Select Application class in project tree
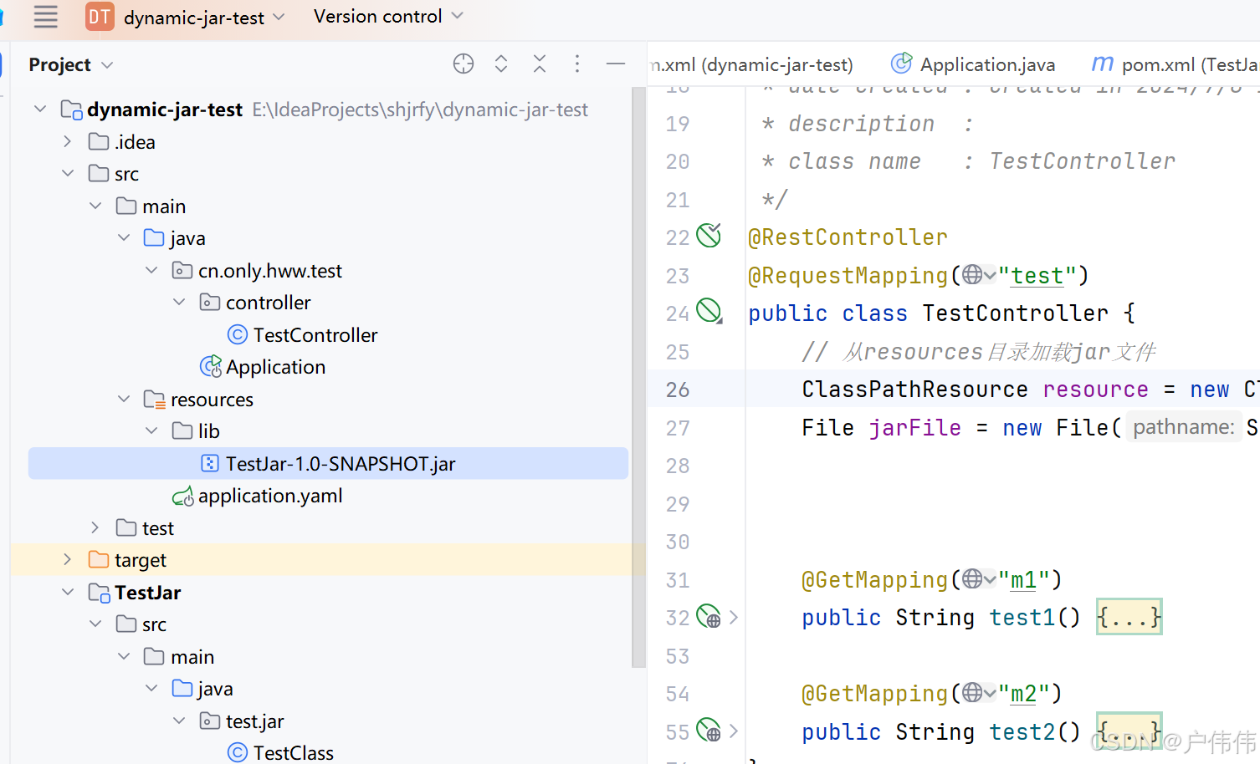This screenshot has width=1260, height=764. click(x=275, y=367)
